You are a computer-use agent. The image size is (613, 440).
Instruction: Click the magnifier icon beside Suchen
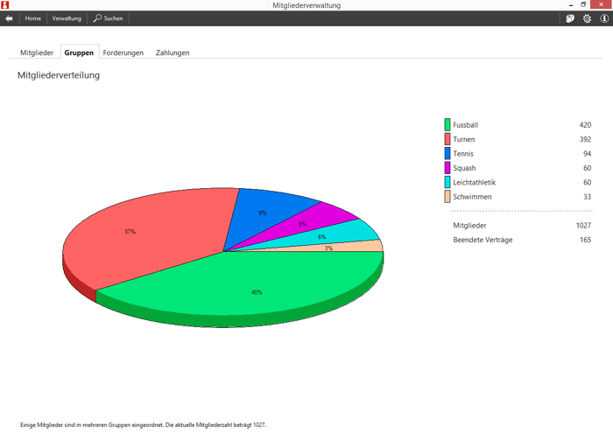pos(97,18)
